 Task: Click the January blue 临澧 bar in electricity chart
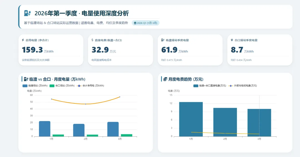(44, 129)
